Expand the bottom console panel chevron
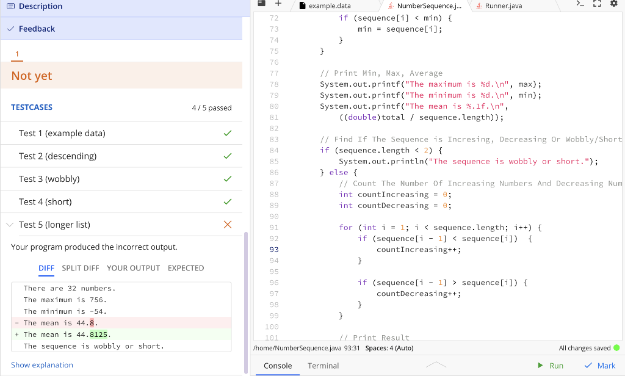625x376 pixels. (x=436, y=365)
